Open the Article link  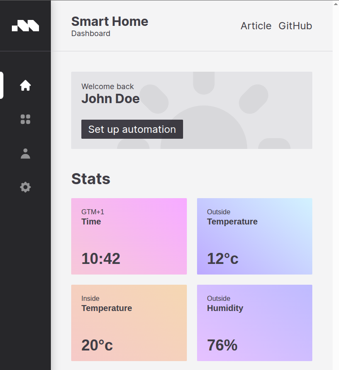click(x=256, y=26)
